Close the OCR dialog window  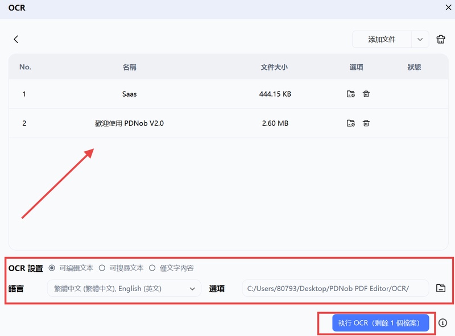[x=448, y=7]
